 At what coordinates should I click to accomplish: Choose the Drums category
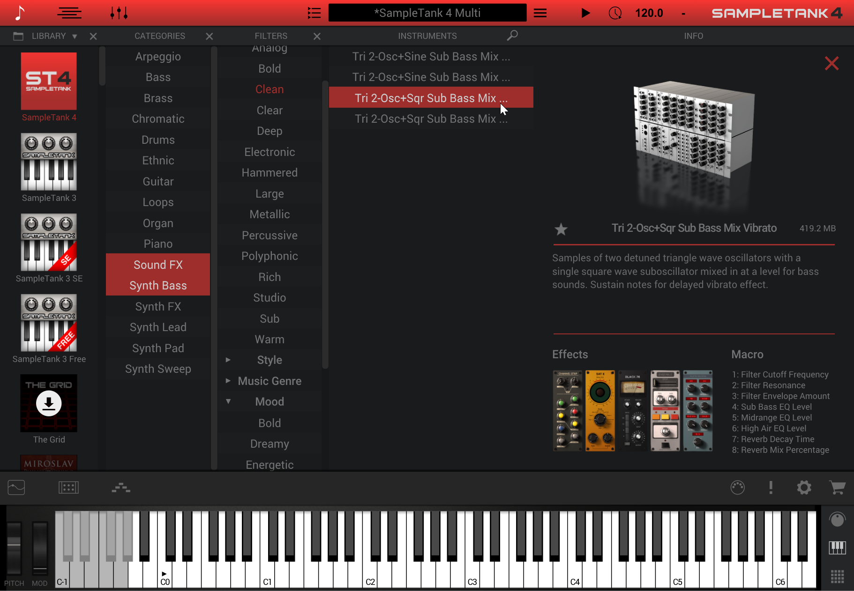pyautogui.click(x=158, y=140)
